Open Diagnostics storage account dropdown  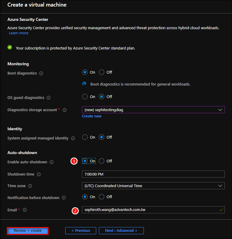point(153,110)
